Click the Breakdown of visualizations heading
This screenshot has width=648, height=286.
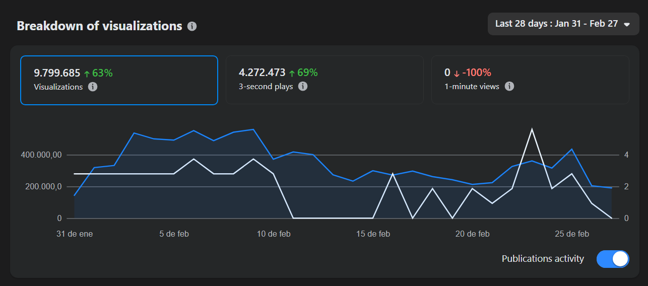99,26
